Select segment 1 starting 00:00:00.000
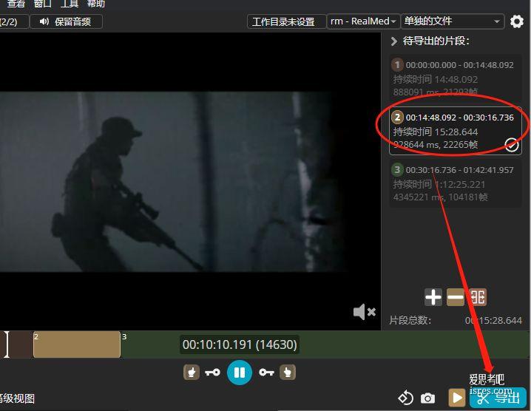The image size is (531, 411). point(455,78)
